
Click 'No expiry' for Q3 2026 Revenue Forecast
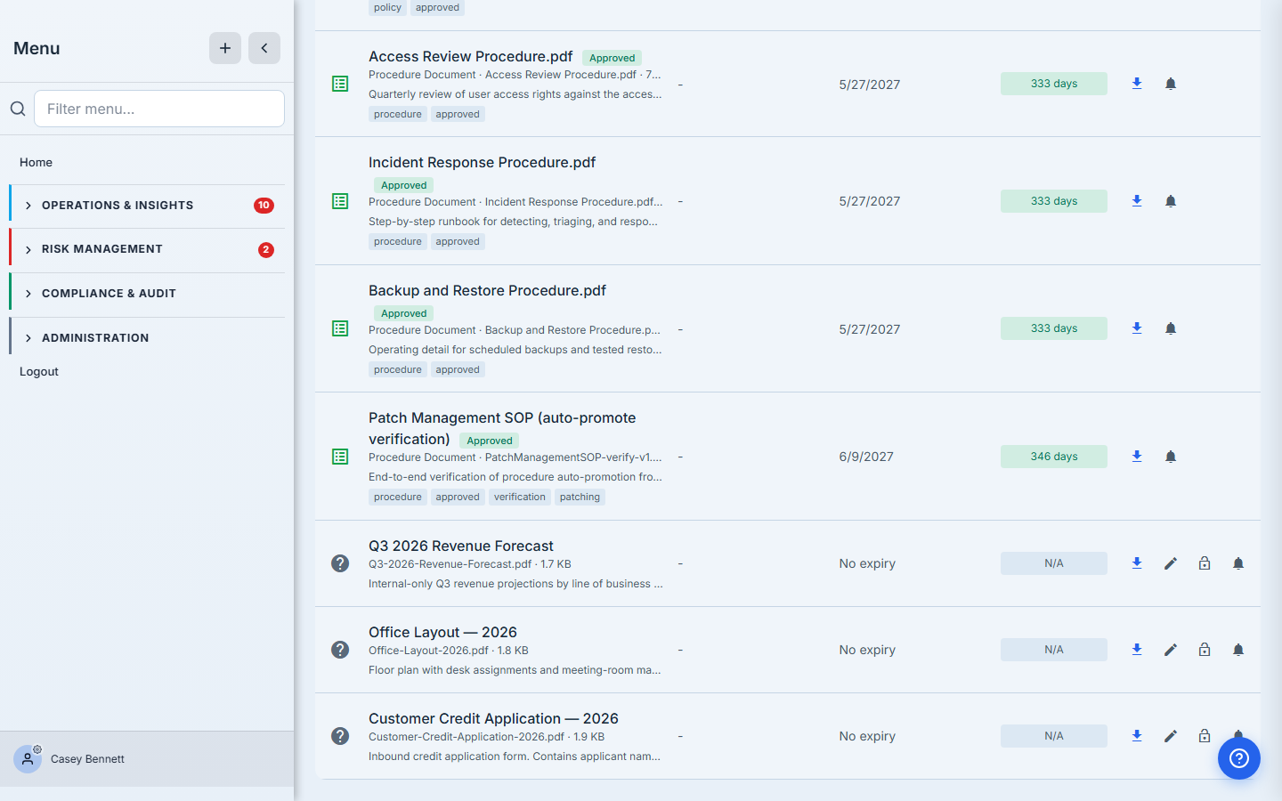click(867, 563)
